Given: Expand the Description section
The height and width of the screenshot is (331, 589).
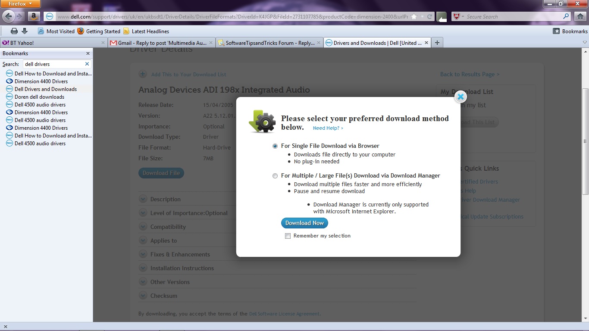Looking at the screenshot, I should (x=143, y=199).
